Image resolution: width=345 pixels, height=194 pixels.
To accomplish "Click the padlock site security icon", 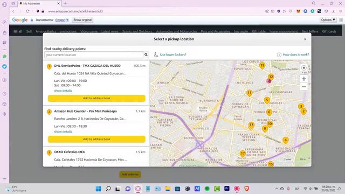I will point(43,11).
